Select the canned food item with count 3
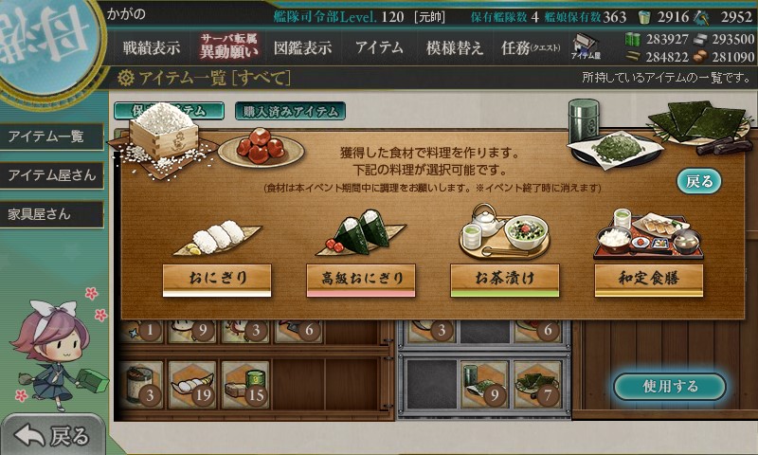758x455 pixels. click(141, 385)
